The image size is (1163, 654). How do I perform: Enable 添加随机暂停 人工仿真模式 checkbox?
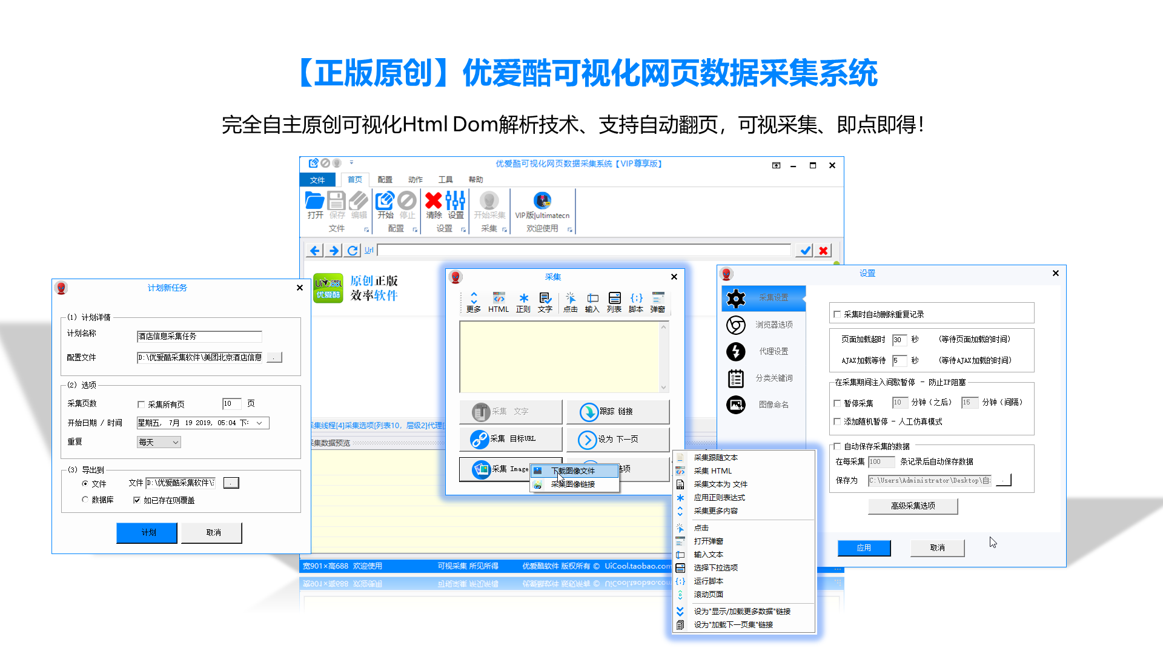coord(837,421)
